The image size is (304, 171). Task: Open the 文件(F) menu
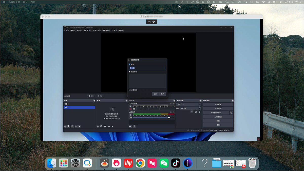66,30
